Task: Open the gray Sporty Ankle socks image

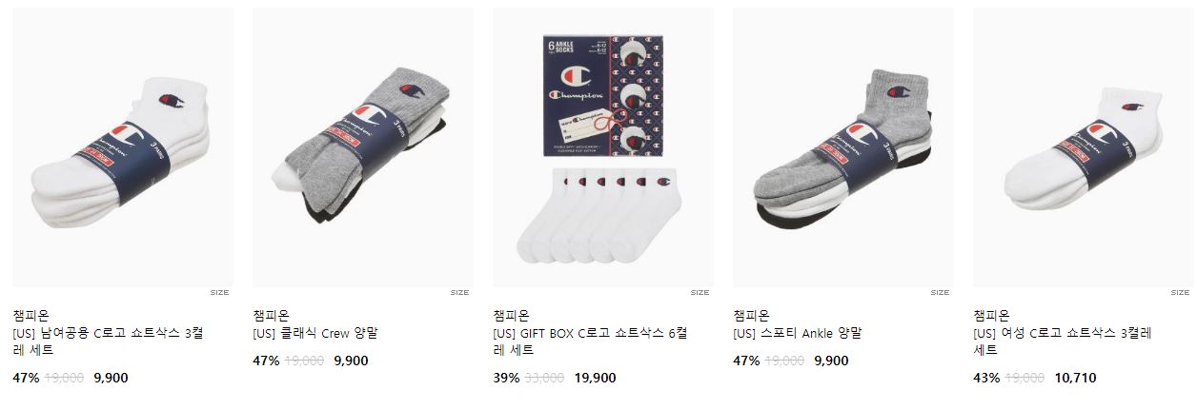Action: 843,147
